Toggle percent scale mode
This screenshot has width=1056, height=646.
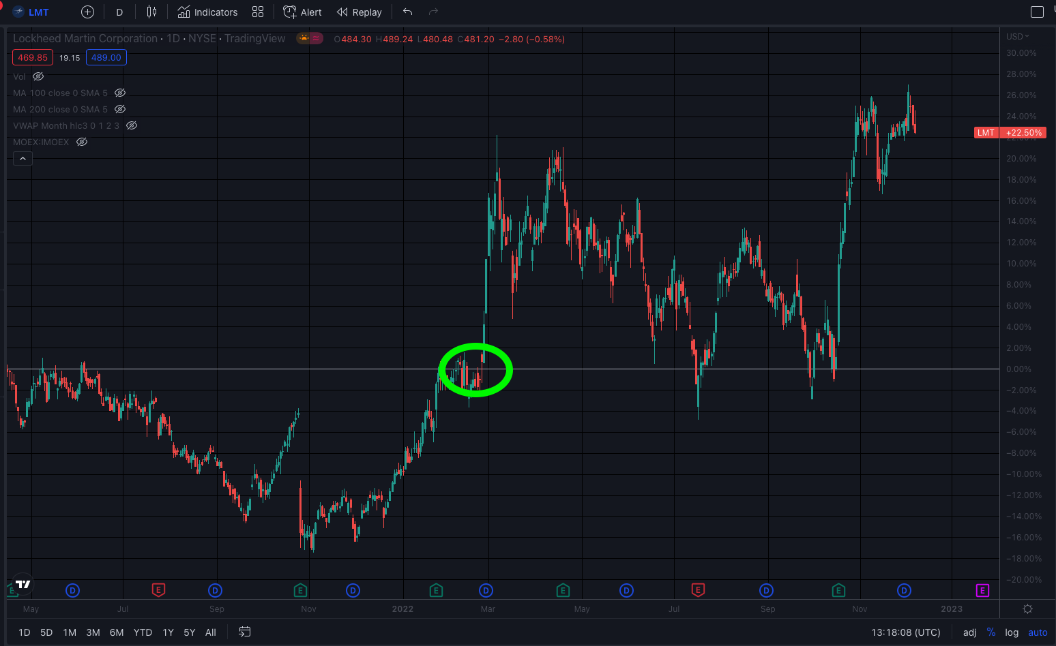pos(991,632)
